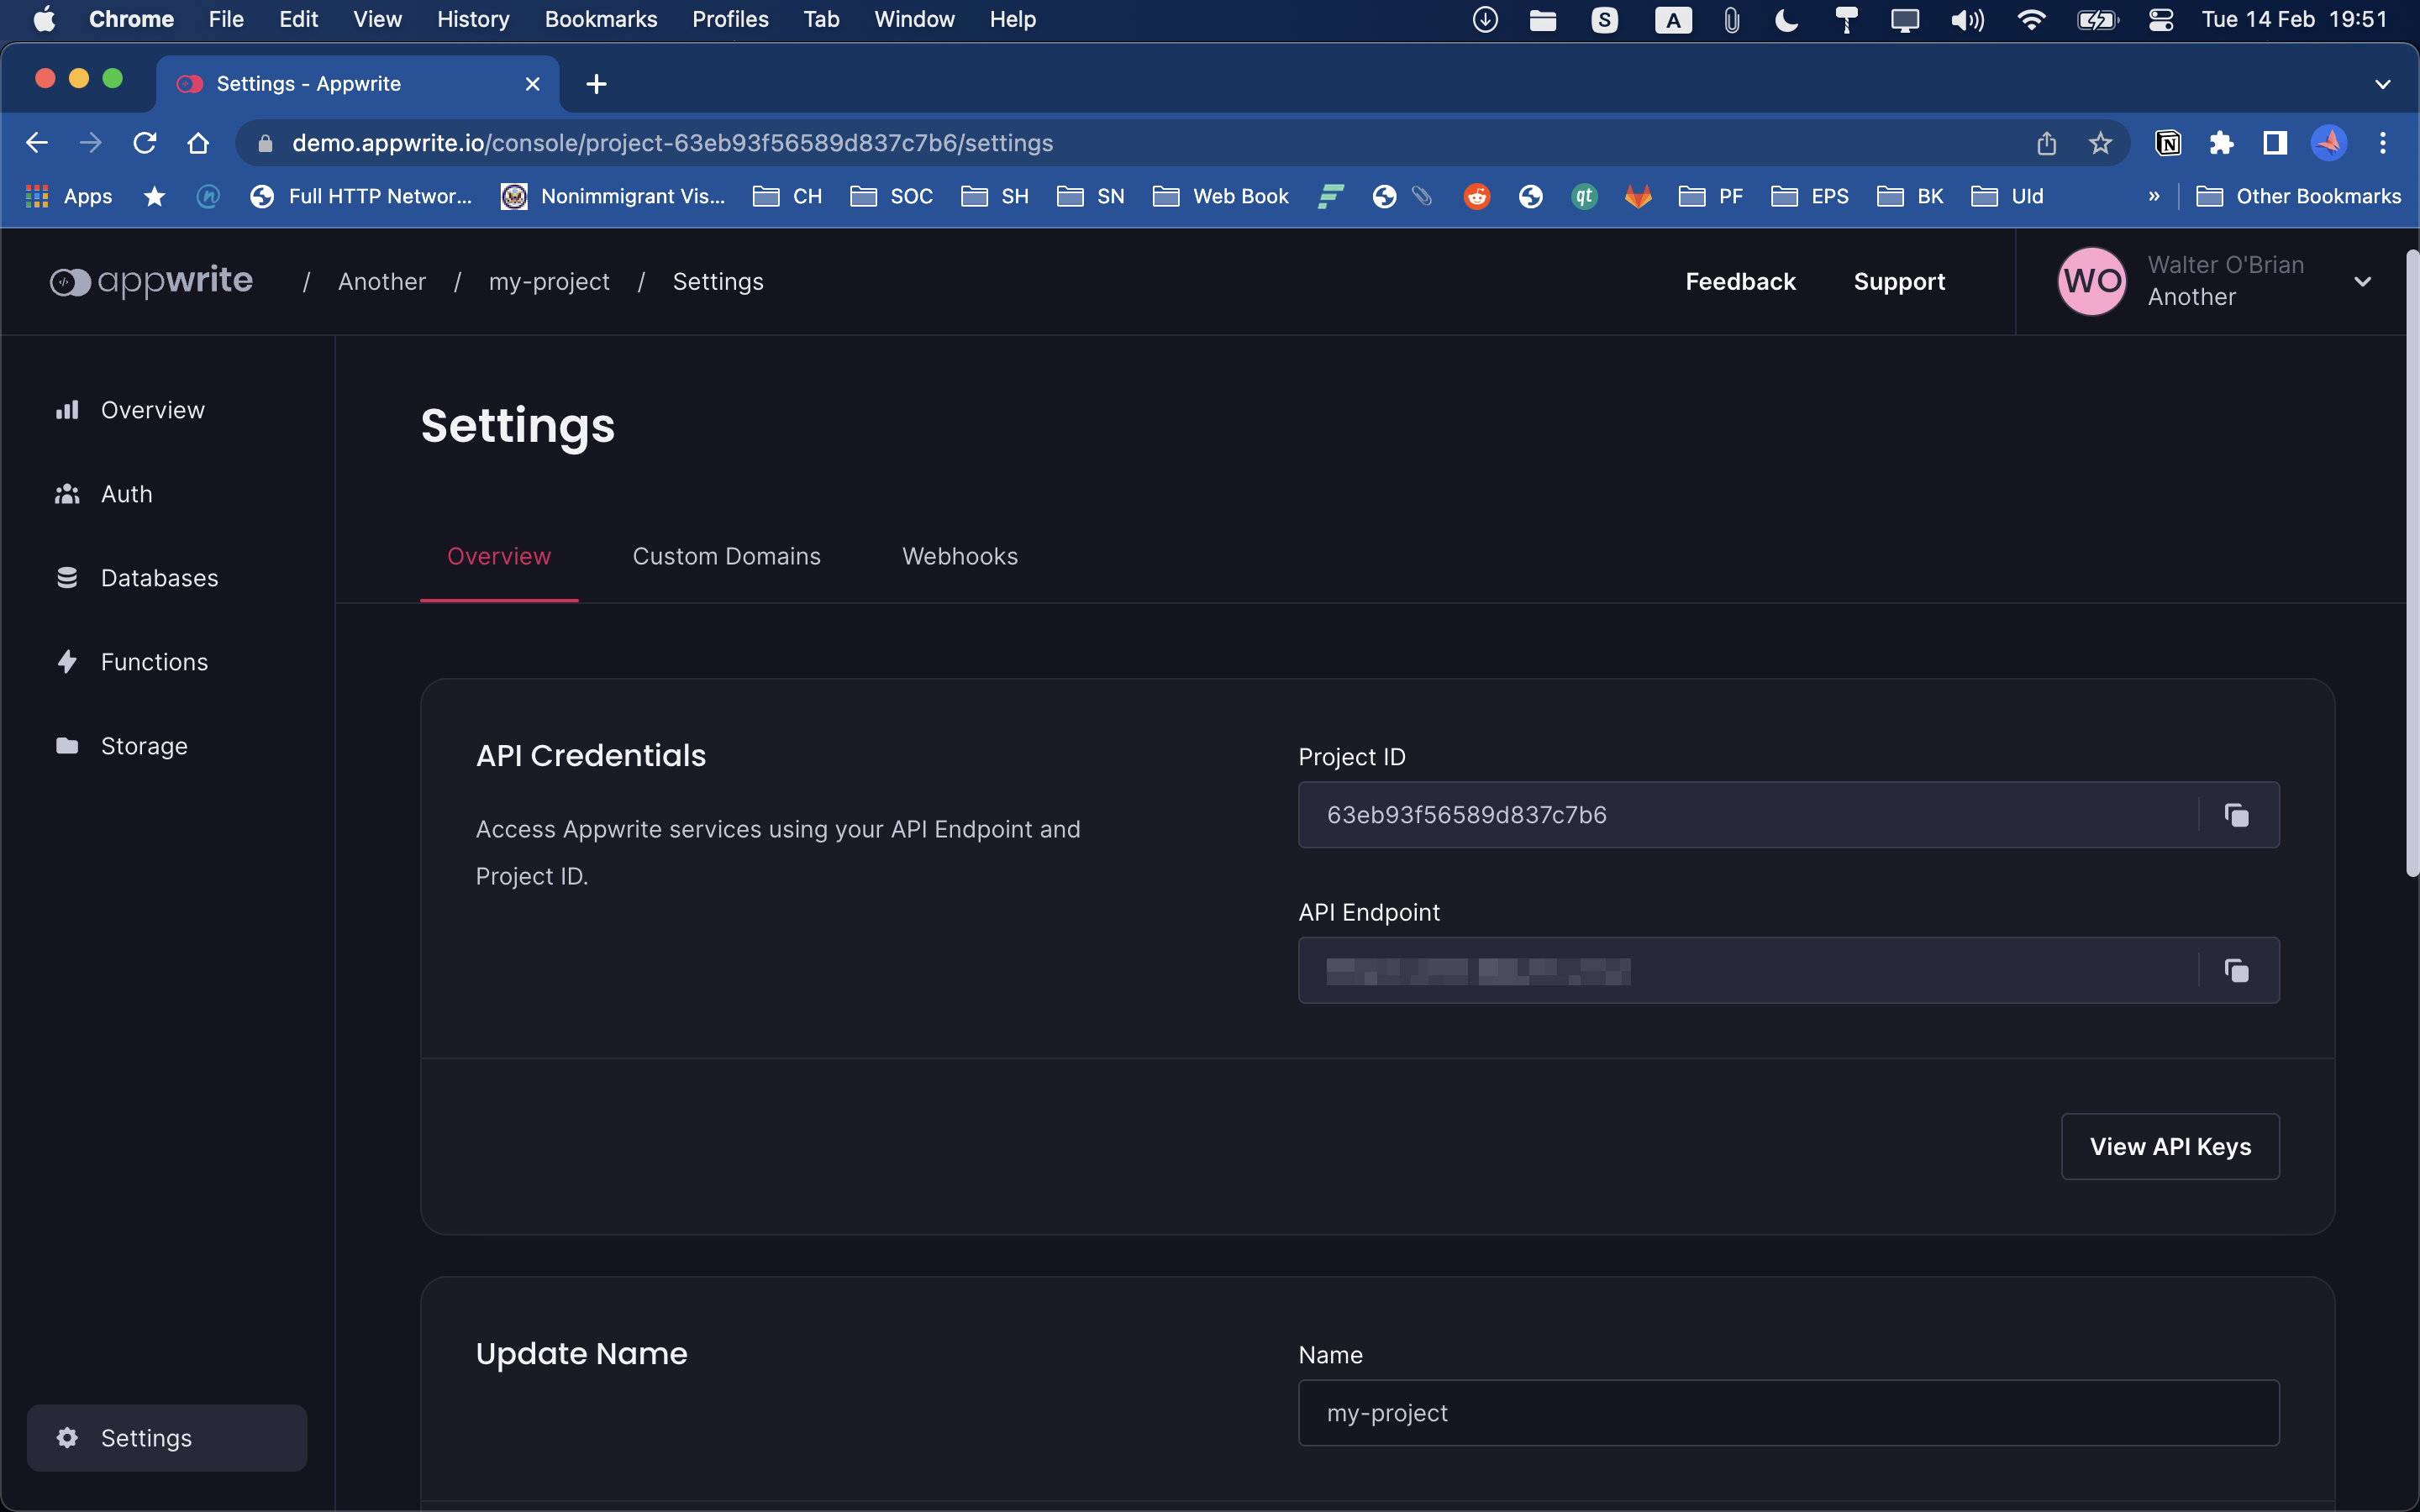
Task: Open the volume control in menu bar
Action: tap(1967, 19)
